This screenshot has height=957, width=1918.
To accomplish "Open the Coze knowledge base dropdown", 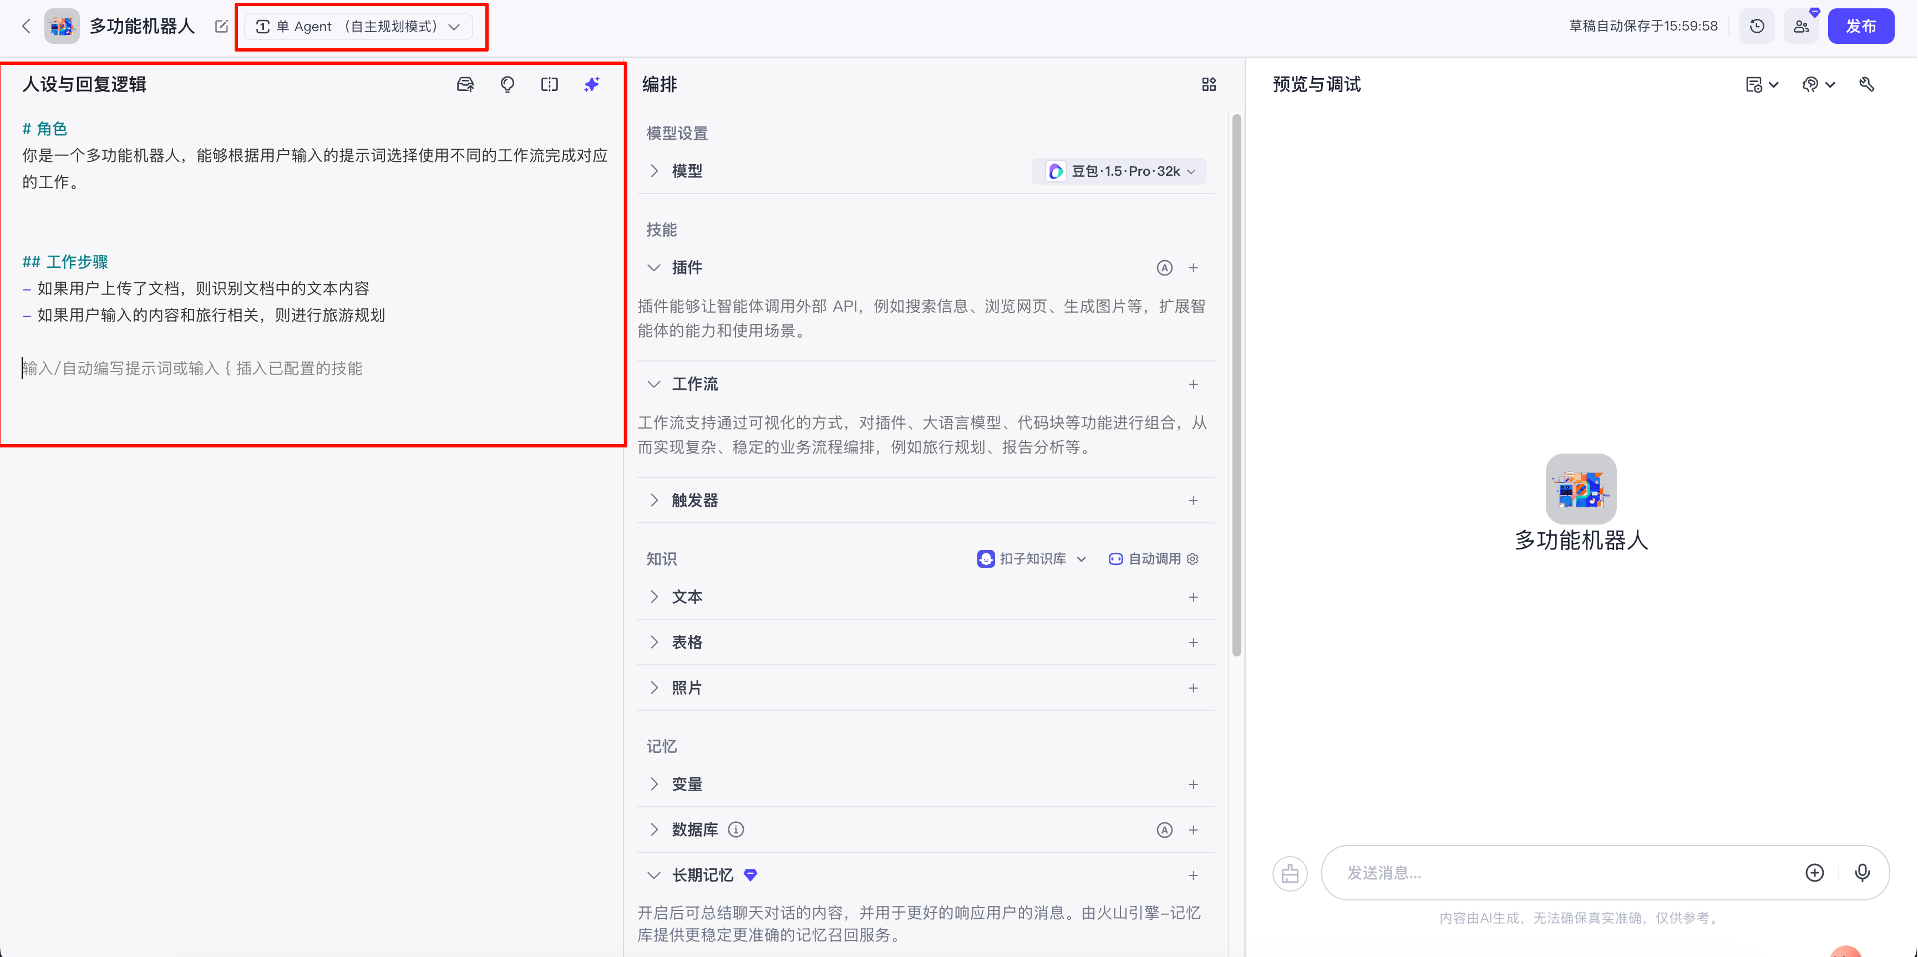I will coord(1032,559).
